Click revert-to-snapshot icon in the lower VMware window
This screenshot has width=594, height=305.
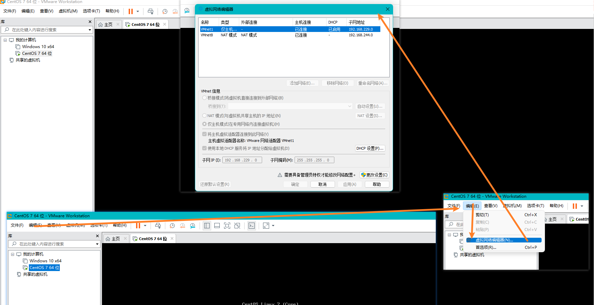pyautogui.click(x=182, y=226)
